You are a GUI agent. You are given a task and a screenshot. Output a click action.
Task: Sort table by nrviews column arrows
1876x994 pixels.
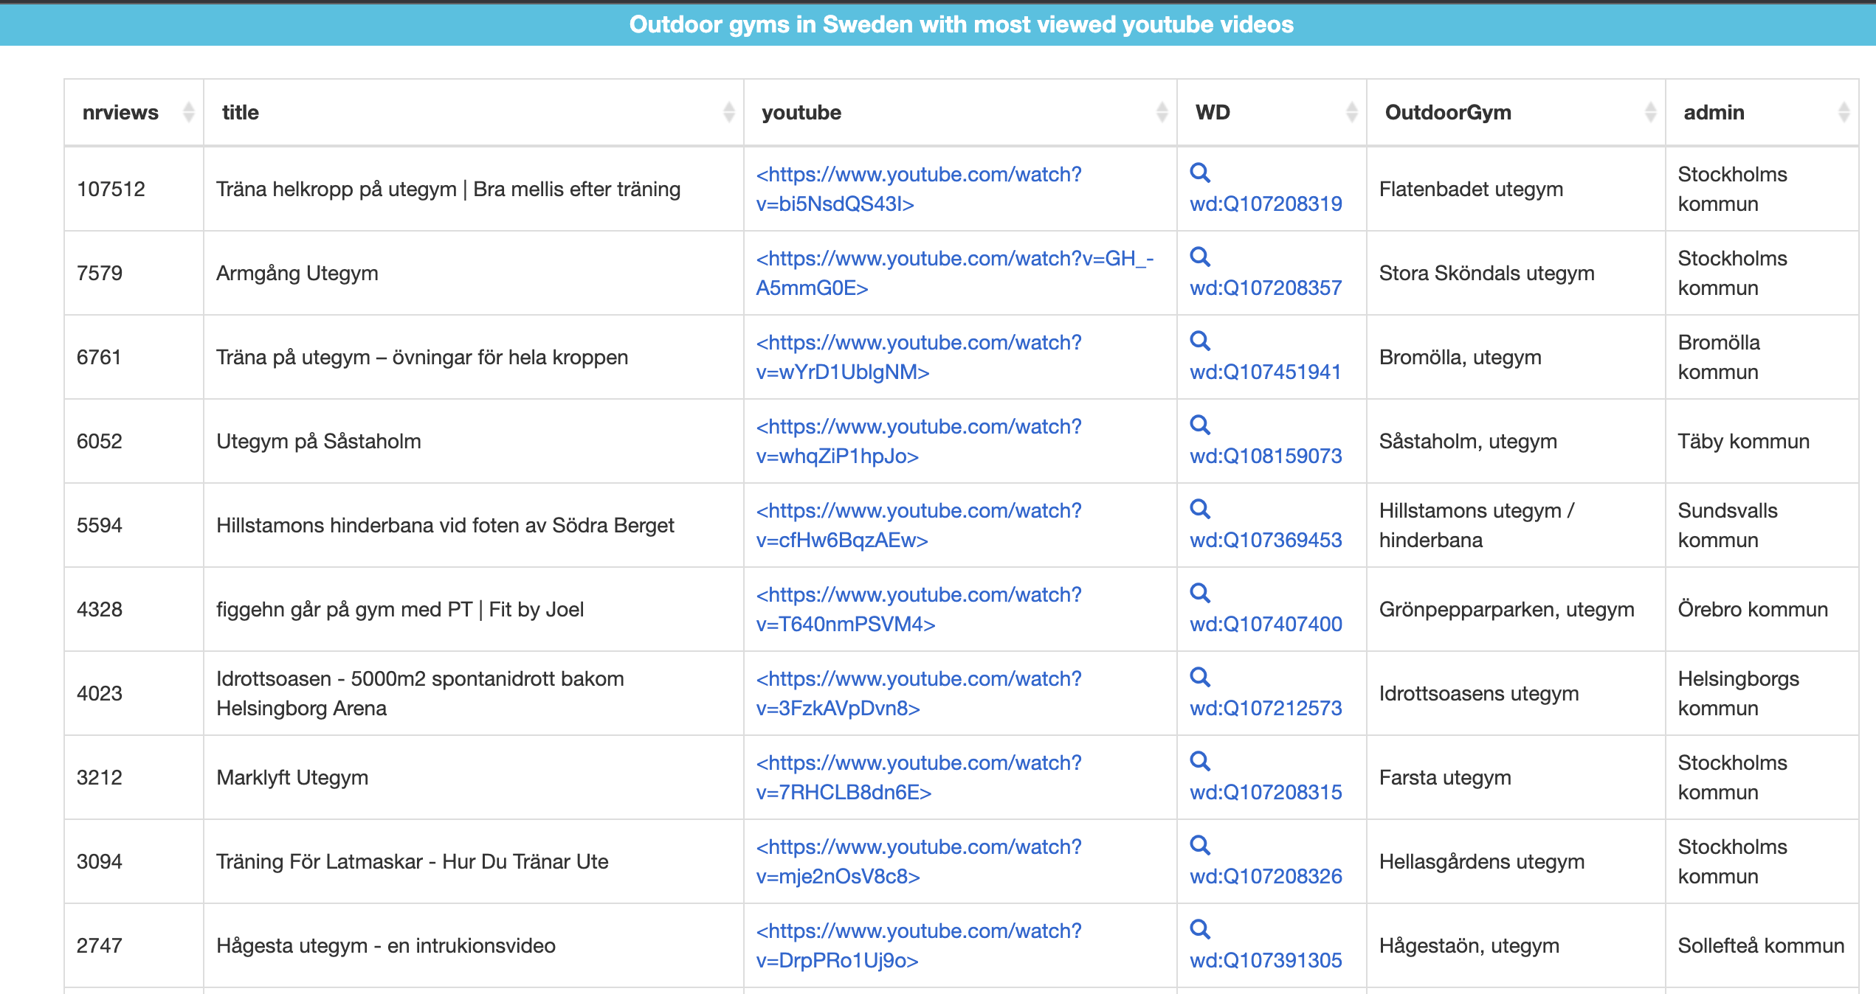189,112
